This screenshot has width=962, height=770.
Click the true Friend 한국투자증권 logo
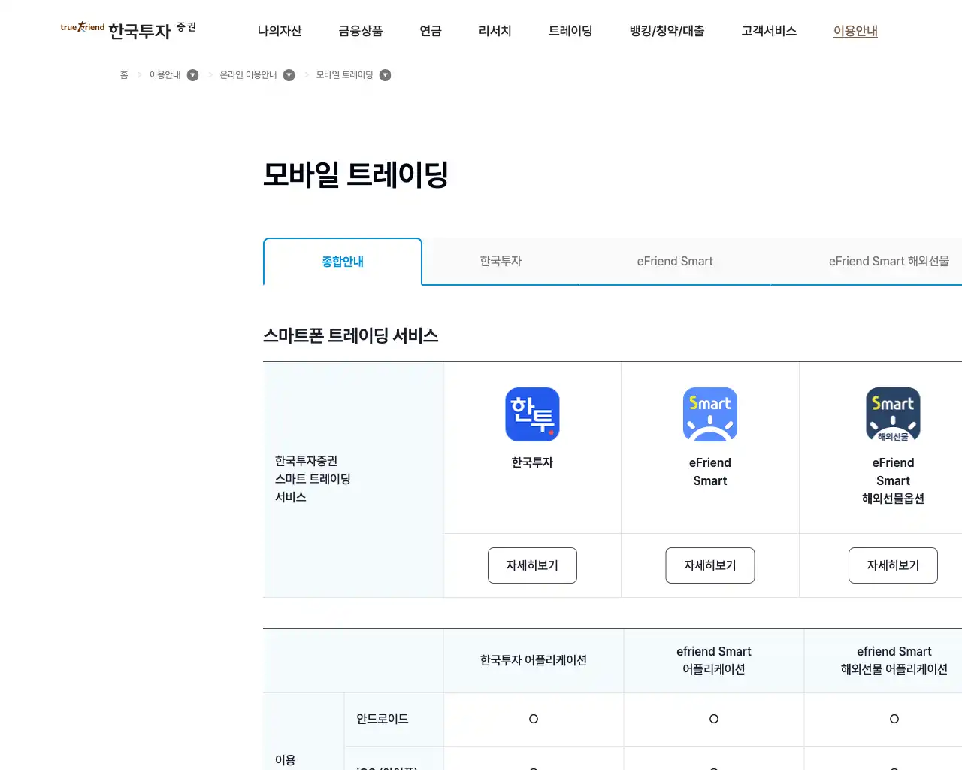point(128,30)
